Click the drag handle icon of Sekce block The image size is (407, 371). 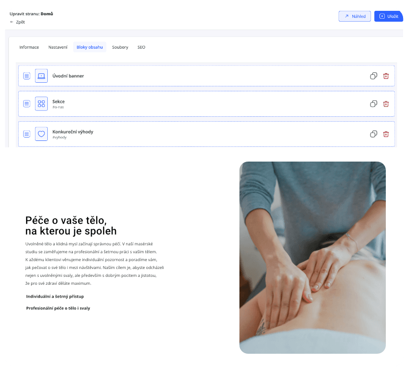[27, 103]
